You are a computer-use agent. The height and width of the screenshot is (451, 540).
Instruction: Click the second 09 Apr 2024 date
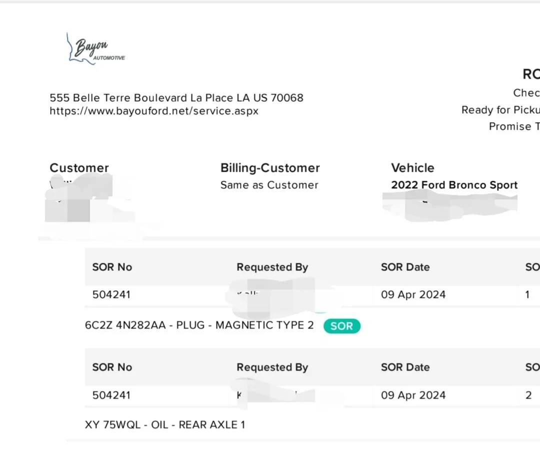point(413,395)
